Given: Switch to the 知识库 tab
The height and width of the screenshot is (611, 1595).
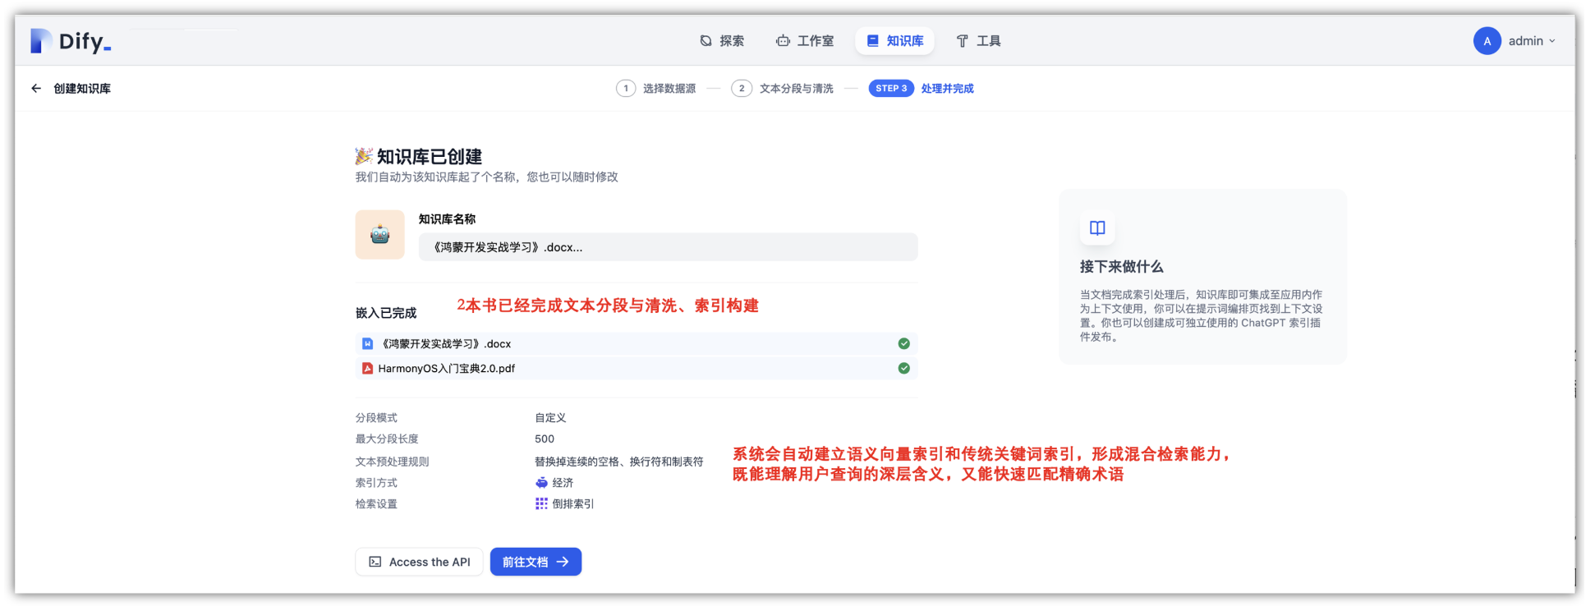Looking at the screenshot, I should pos(894,41).
